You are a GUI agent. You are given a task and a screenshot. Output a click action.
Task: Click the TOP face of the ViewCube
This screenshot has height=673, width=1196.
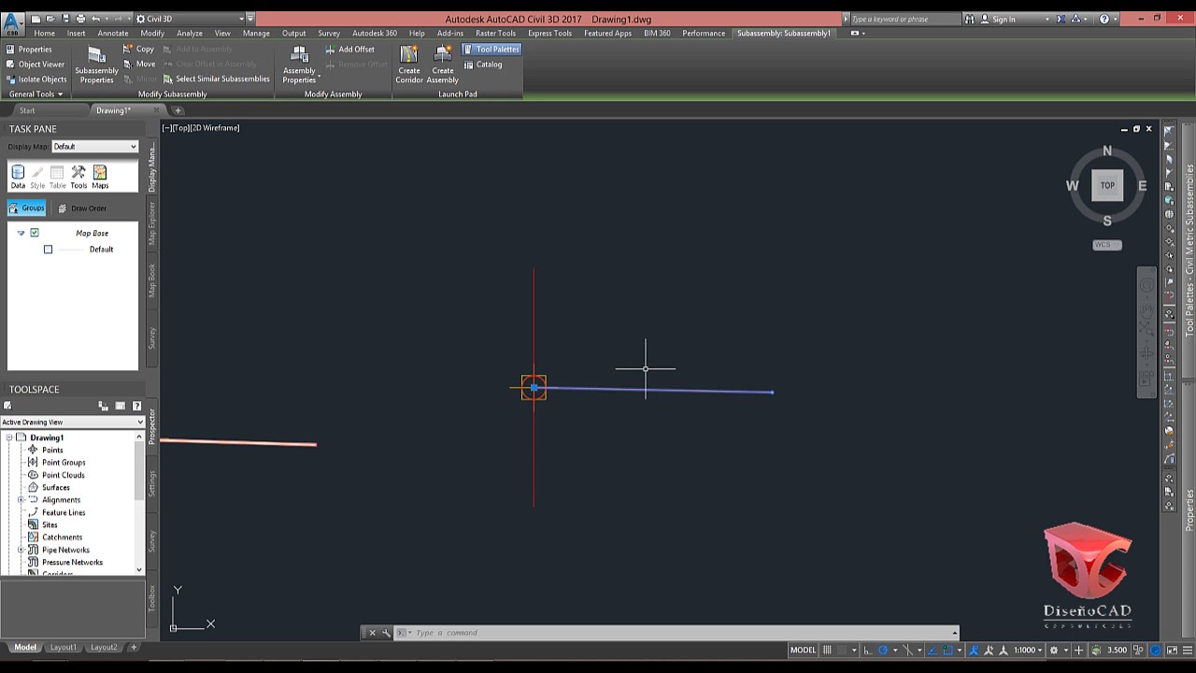pos(1107,185)
